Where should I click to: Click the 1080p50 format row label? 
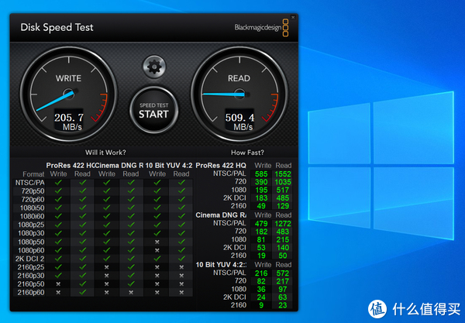point(31,242)
